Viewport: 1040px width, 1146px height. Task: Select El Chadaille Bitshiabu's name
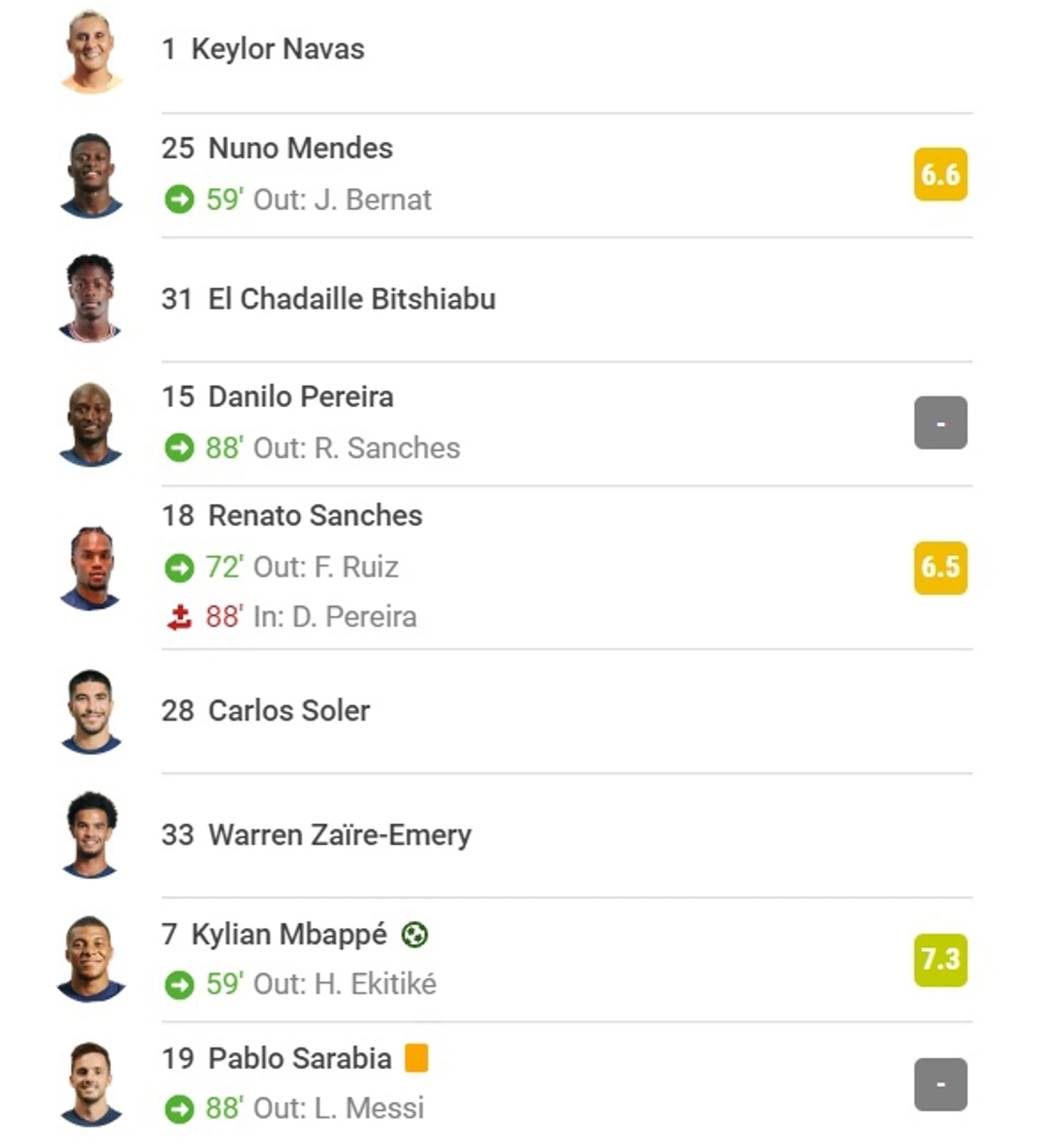[x=352, y=299]
